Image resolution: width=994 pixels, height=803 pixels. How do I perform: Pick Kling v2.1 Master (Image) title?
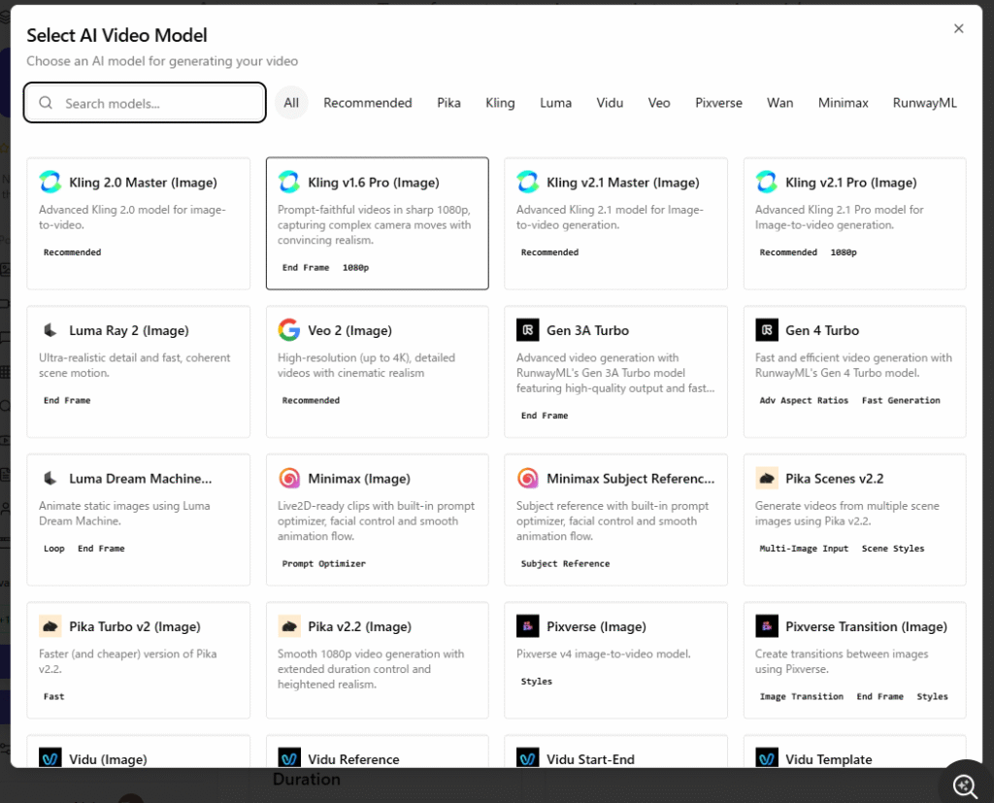tap(622, 183)
